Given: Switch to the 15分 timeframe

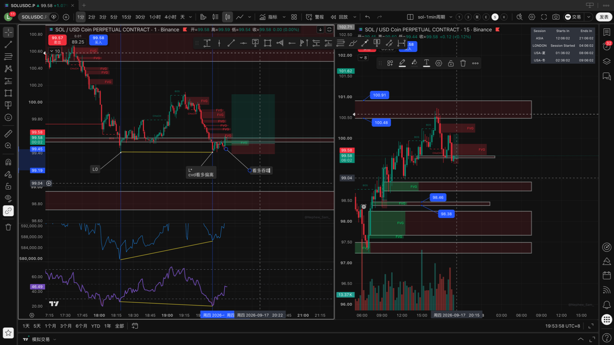Looking at the screenshot, I should coord(127,17).
